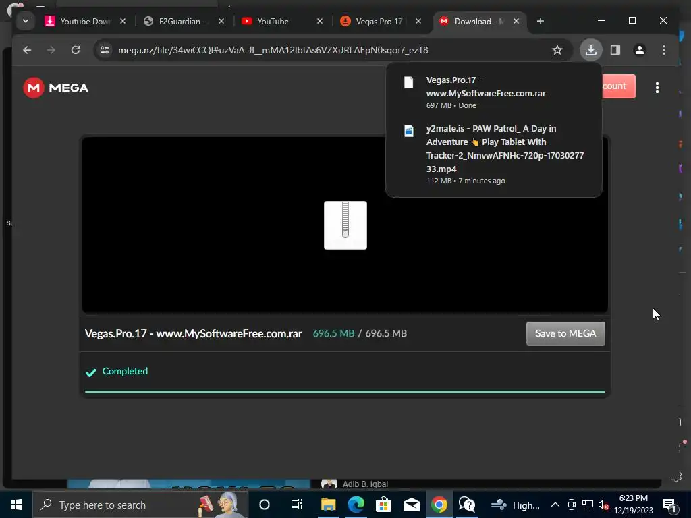Open y2mate PAW Patrol mp4 download entry
Screen dimensions: 691x518
click(x=493, y=154)
